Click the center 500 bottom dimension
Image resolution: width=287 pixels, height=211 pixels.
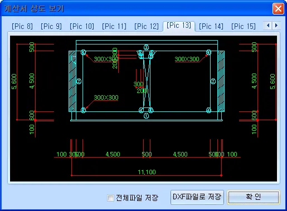tap(147, 154)
